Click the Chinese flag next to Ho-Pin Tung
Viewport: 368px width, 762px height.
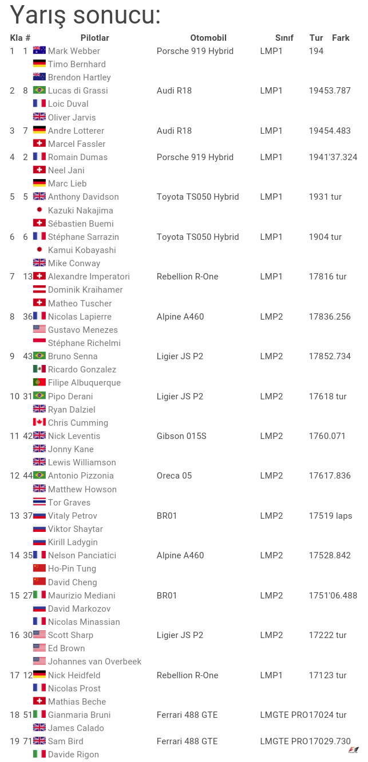[39, 569]
